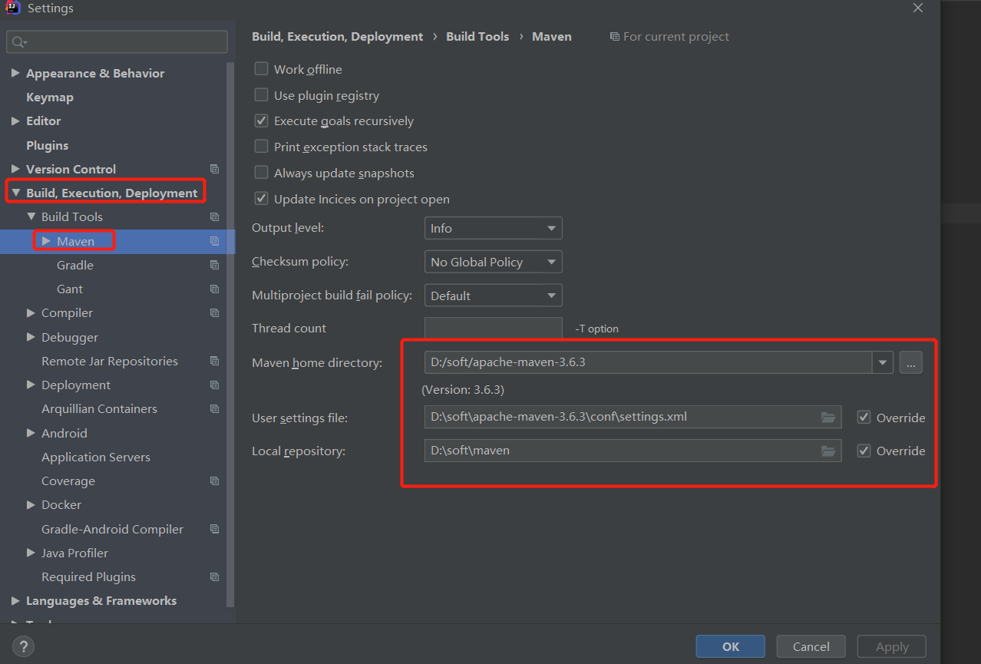Open the Output level dropdown
Image resolution: width=981 pixels, height=664 pixels.
point(493,228)
